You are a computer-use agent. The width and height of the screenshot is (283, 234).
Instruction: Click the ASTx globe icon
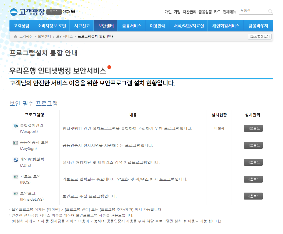coord(16,160)
